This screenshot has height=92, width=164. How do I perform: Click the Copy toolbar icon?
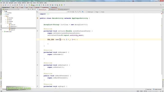(x=15, y=5)
